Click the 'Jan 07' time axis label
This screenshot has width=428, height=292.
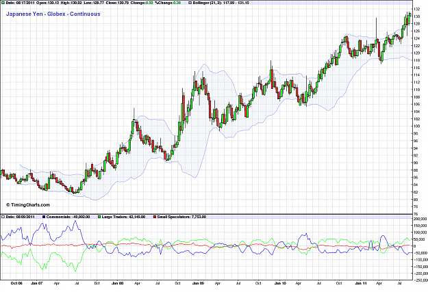tap(36, 283)
